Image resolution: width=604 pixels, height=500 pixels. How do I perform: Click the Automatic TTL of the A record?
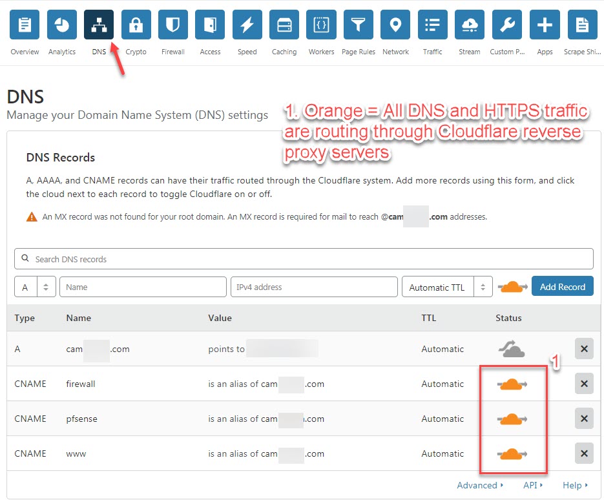pos(443,349)
